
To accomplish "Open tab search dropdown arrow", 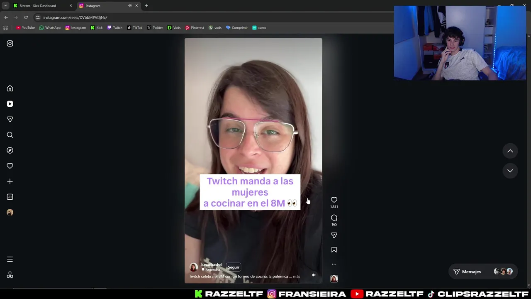I will click(5, 6).
